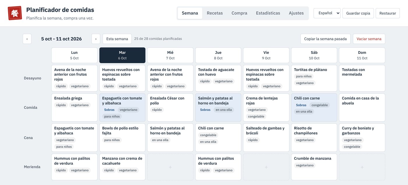Click the red meal planner logo icon
The image size is (408, 185).
(15, 13)
